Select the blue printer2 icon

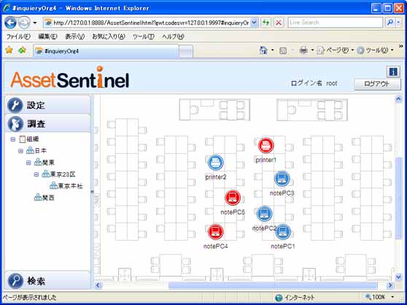coord(216,163)
